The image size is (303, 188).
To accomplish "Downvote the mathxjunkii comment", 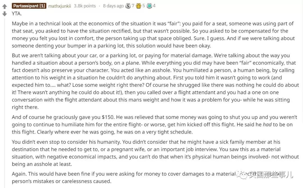I will click(x=4, y=14).
